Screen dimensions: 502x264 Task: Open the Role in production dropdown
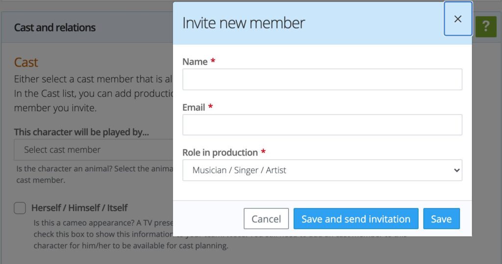point(322,170)
